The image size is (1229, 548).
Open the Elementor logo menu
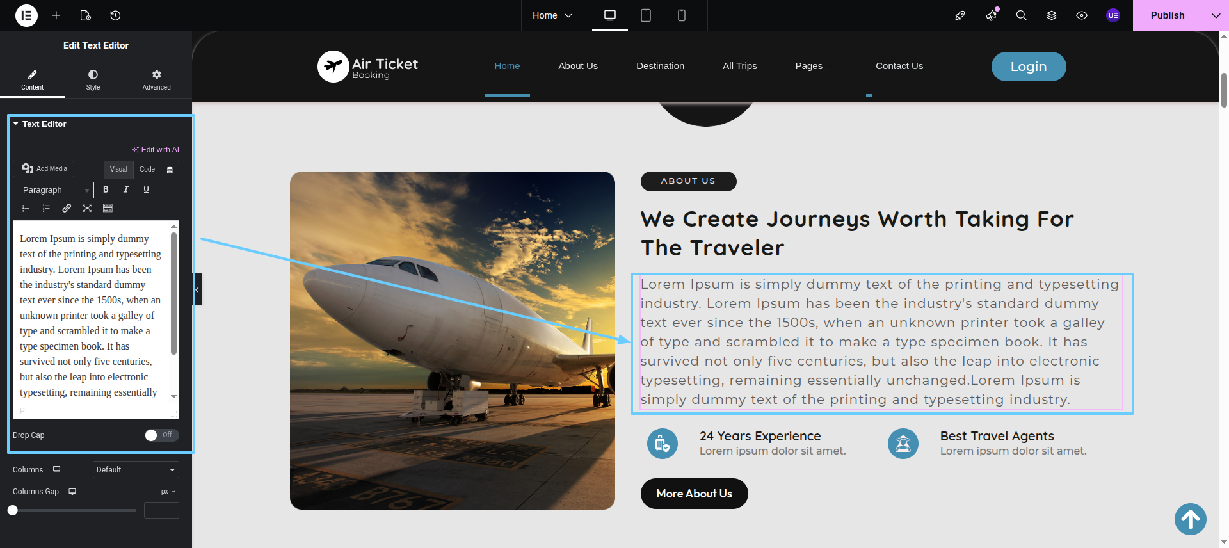(x=26, y=15)
